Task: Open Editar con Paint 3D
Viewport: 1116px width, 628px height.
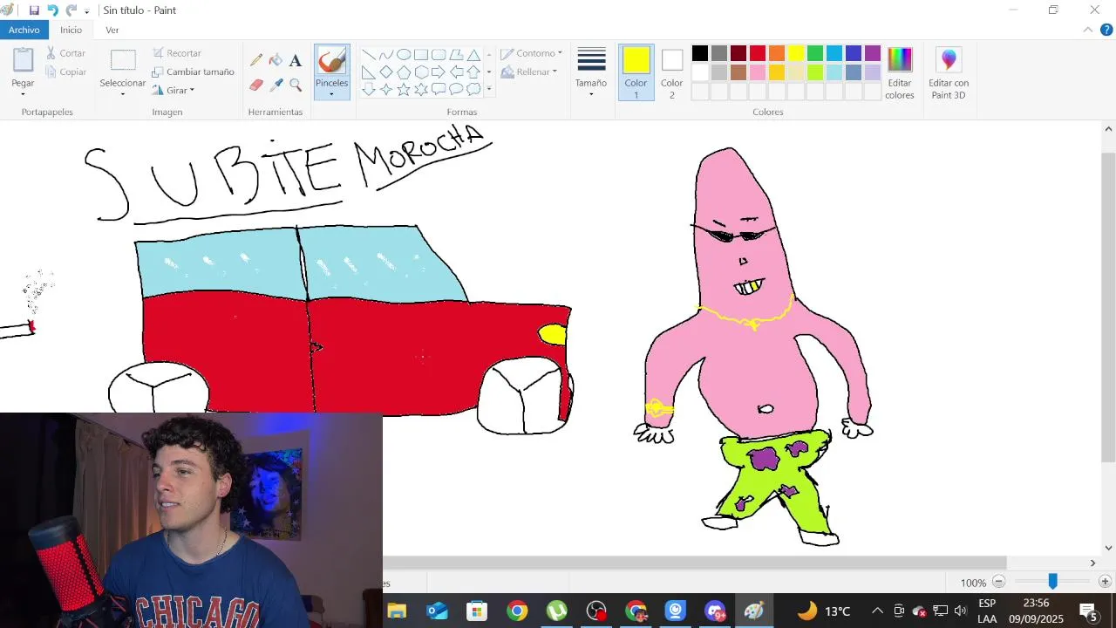Action: point(949,74)
